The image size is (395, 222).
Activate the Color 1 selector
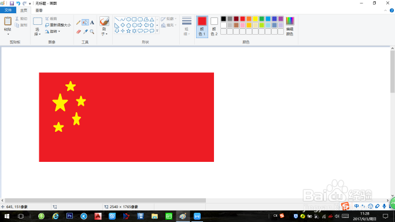tap(202, 27)
